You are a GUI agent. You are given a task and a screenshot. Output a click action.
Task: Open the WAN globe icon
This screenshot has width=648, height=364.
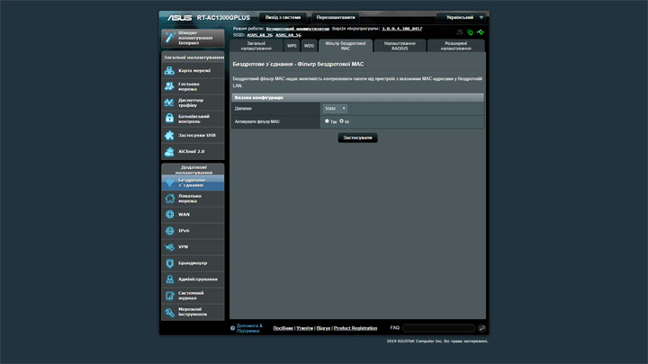coord(169,214)
